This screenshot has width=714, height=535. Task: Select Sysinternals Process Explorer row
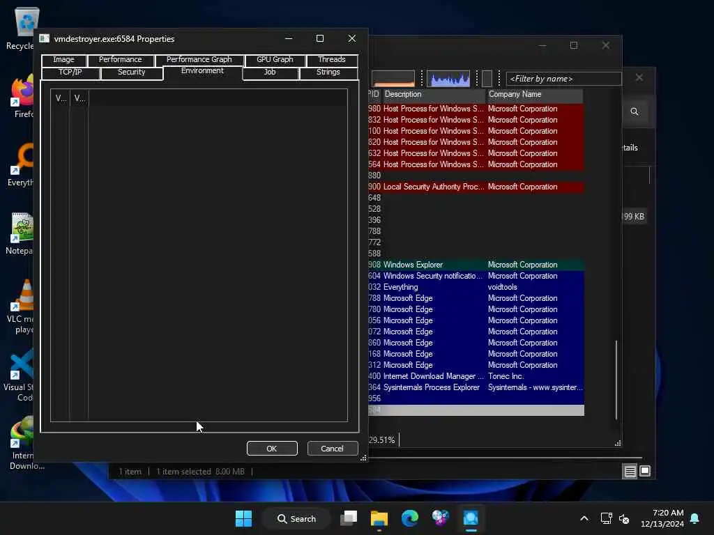[x=476, y=387]
